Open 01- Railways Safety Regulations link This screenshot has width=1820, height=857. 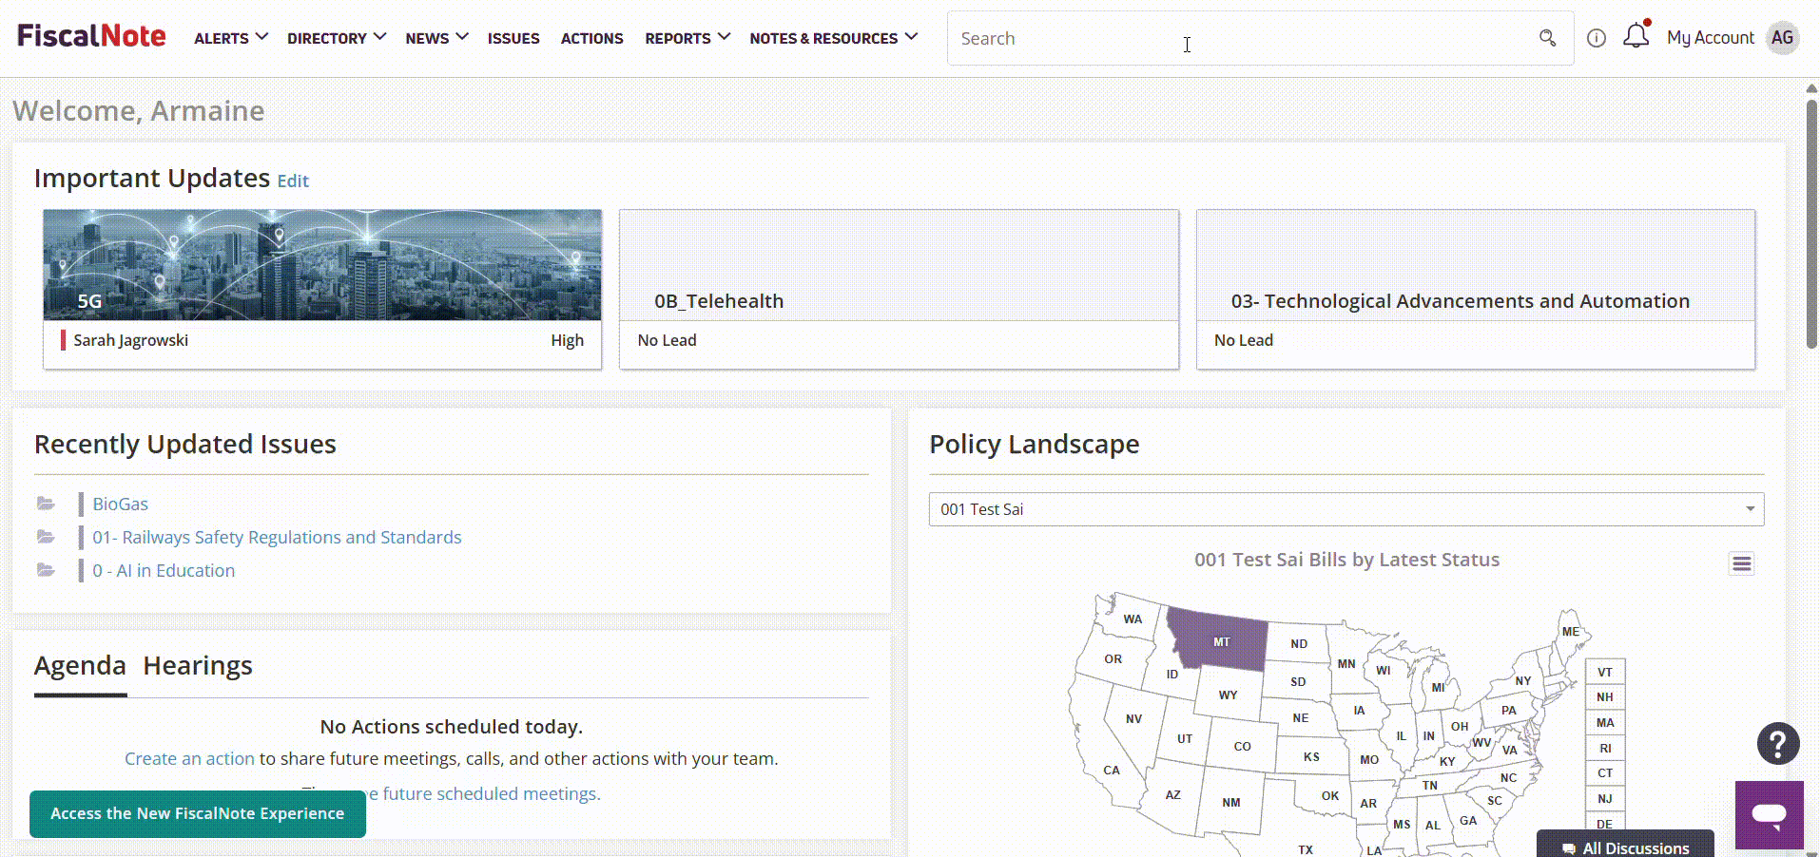277,537
